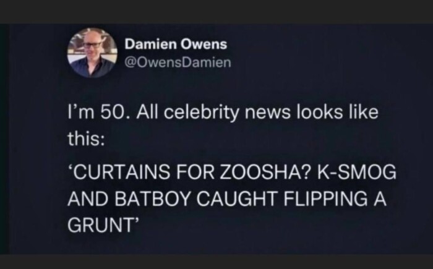Click the word 'news' in the tweet
This screenshot has width=433, height=269.
261,114
